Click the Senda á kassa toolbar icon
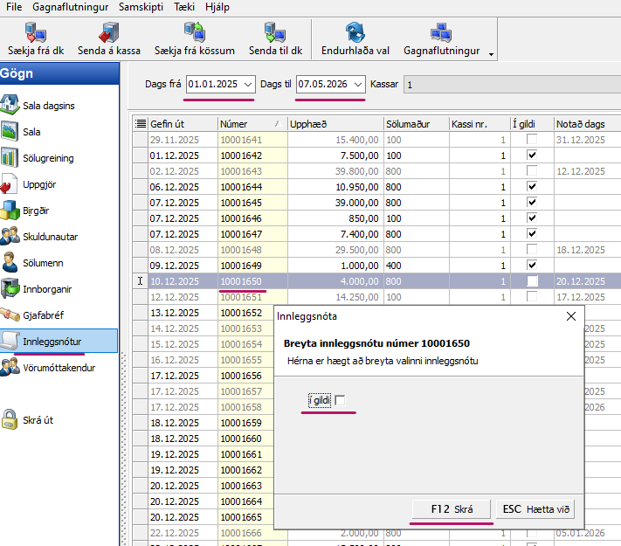The height and width of the screenshot is (546, 621). (108, 33)
